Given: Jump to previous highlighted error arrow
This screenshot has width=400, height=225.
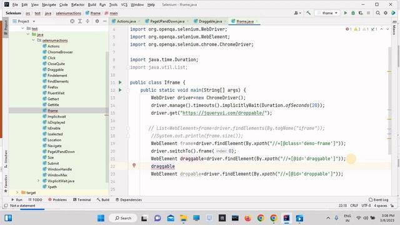Looking at the screenshot, I should pos(382,29).
